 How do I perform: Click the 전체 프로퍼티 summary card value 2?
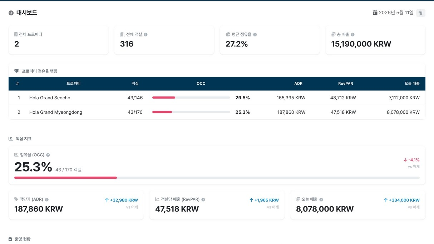point(17,44)
